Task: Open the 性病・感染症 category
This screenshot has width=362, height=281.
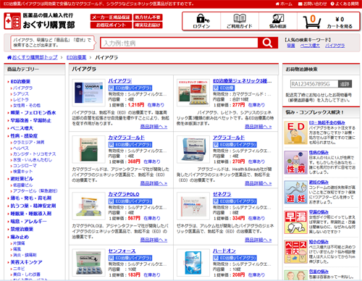Action: [x=24, y=135]
